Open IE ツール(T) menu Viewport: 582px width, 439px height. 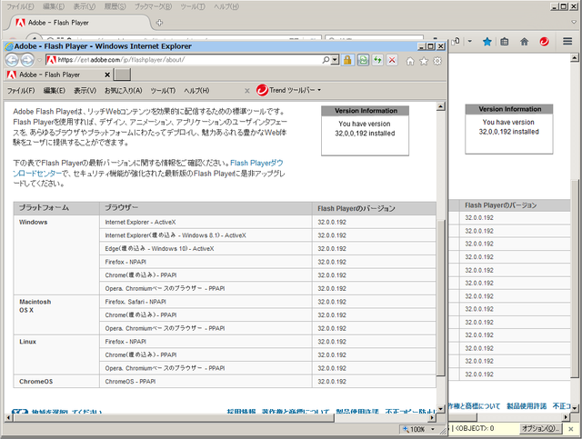[x=163, y=91]
